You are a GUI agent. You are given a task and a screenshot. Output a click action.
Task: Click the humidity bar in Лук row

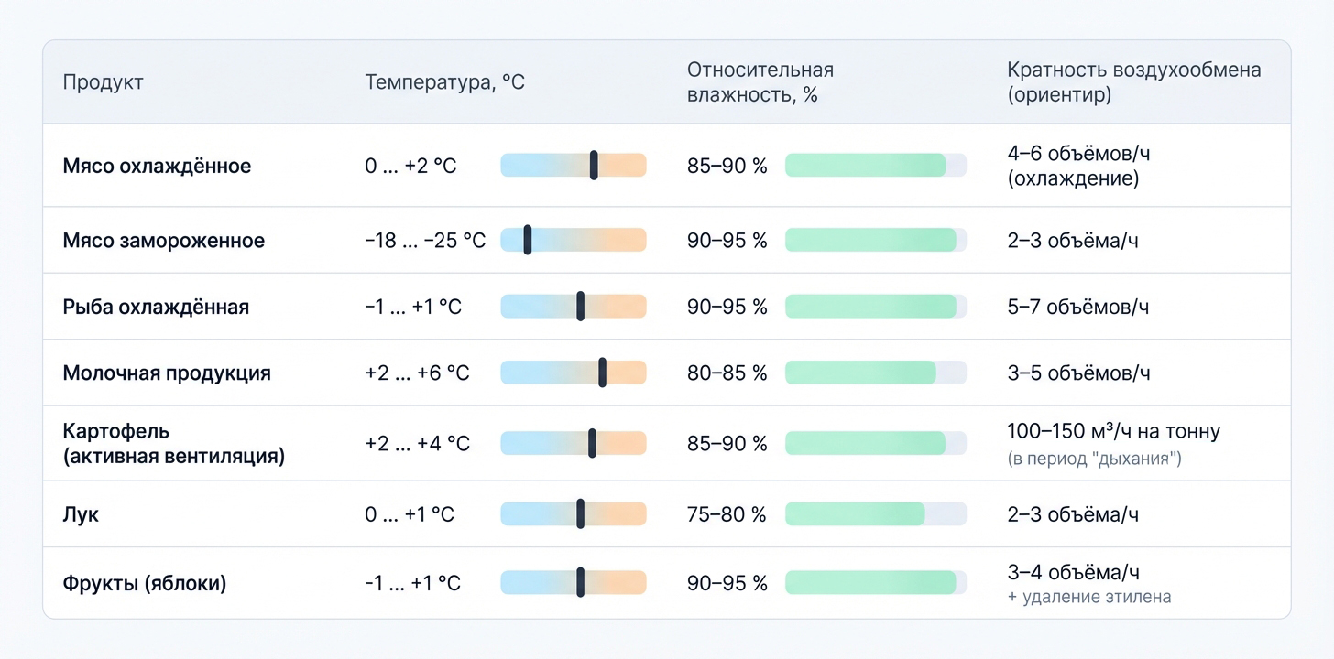[x=875, y=514]
